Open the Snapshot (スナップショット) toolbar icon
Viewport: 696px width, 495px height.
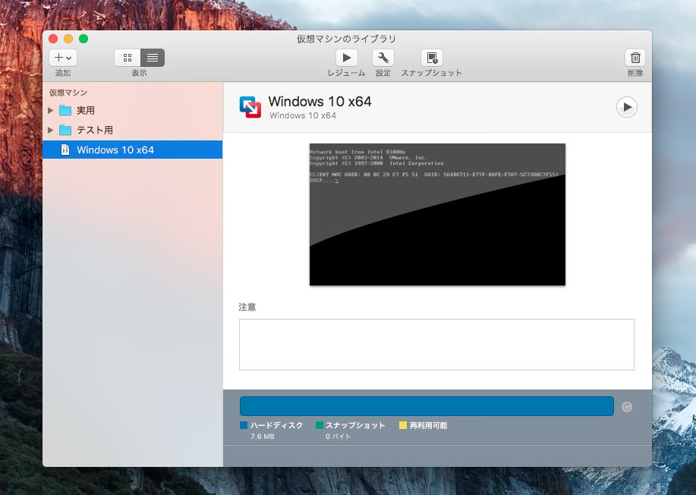click(x=431, y=58)
